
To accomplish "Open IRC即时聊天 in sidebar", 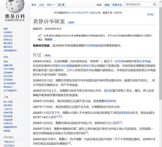I will 10,83.
